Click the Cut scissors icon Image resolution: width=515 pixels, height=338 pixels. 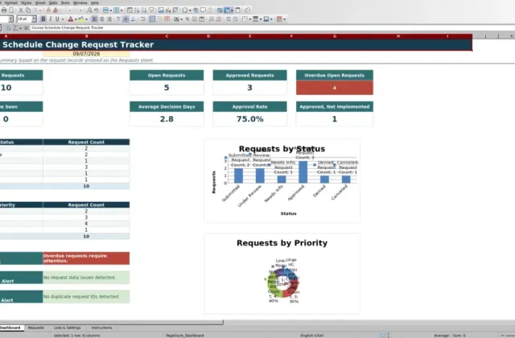coord(21,10)
